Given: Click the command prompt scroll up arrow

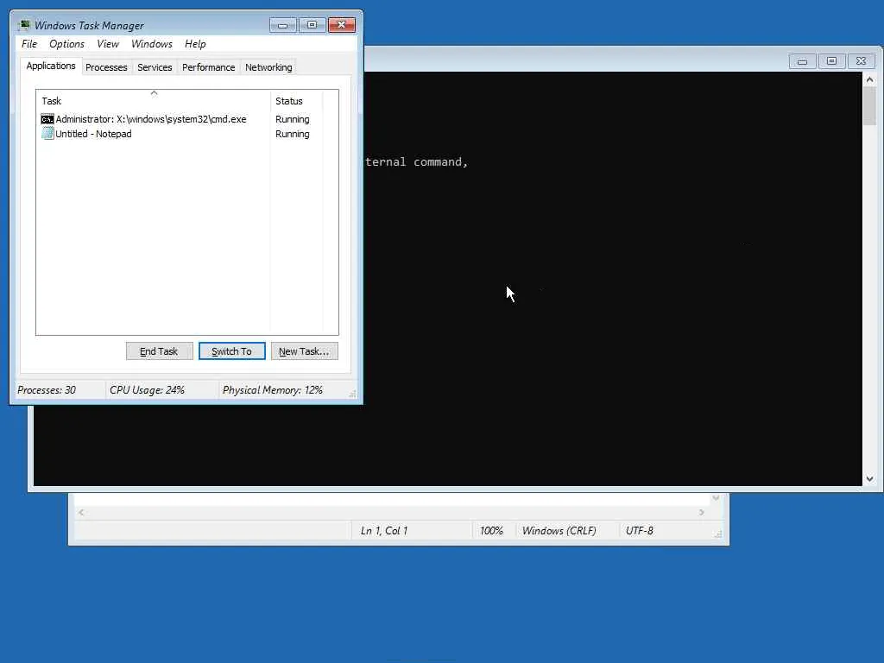Looking at the screenshot, I should tap(870, 79).
